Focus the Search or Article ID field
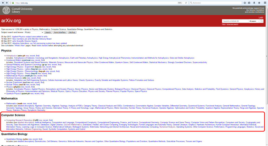Viewport: 268px width, 146px height. [235, 21]
